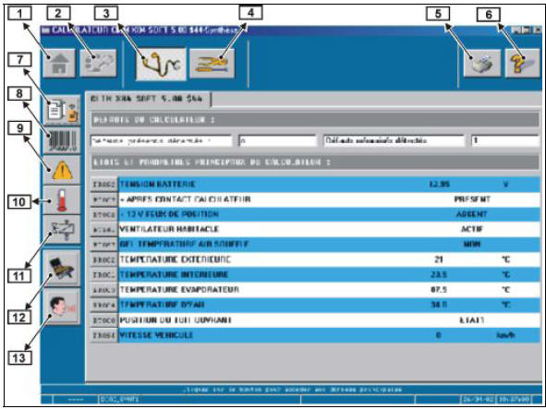Click the present faults detected label field
Image resolution: width=546 pixels, height=409 pixels.
tap(161, 141)
